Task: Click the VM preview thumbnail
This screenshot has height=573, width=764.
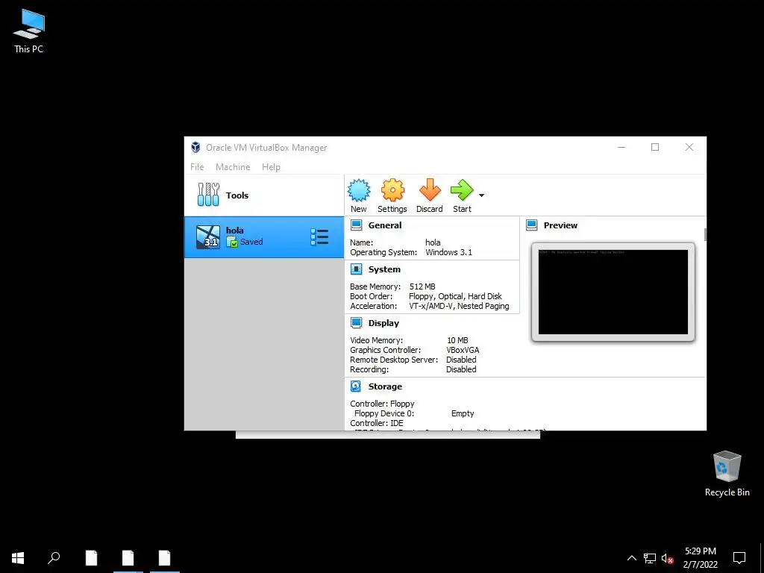Action: point(613,292)
